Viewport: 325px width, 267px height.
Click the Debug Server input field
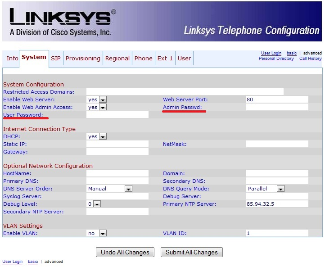point(277,196)
